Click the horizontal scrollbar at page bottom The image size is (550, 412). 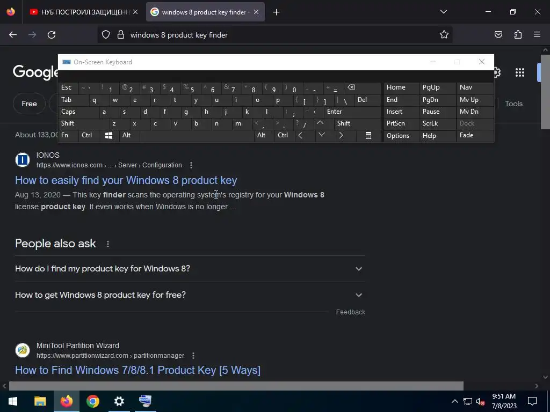click(x=236, y=386)
